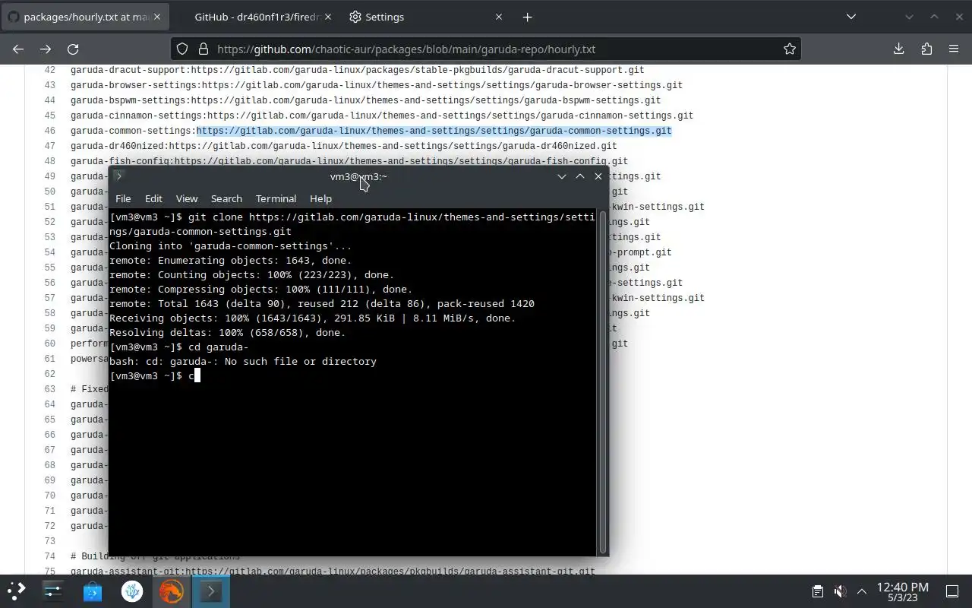This screenshot has width=972, height=608.
Task: Click the terminal command prompt line
Action: [x=154, y=375]
